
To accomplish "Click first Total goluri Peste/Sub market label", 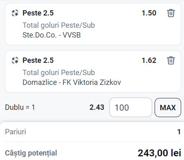I will coord(59,25).
